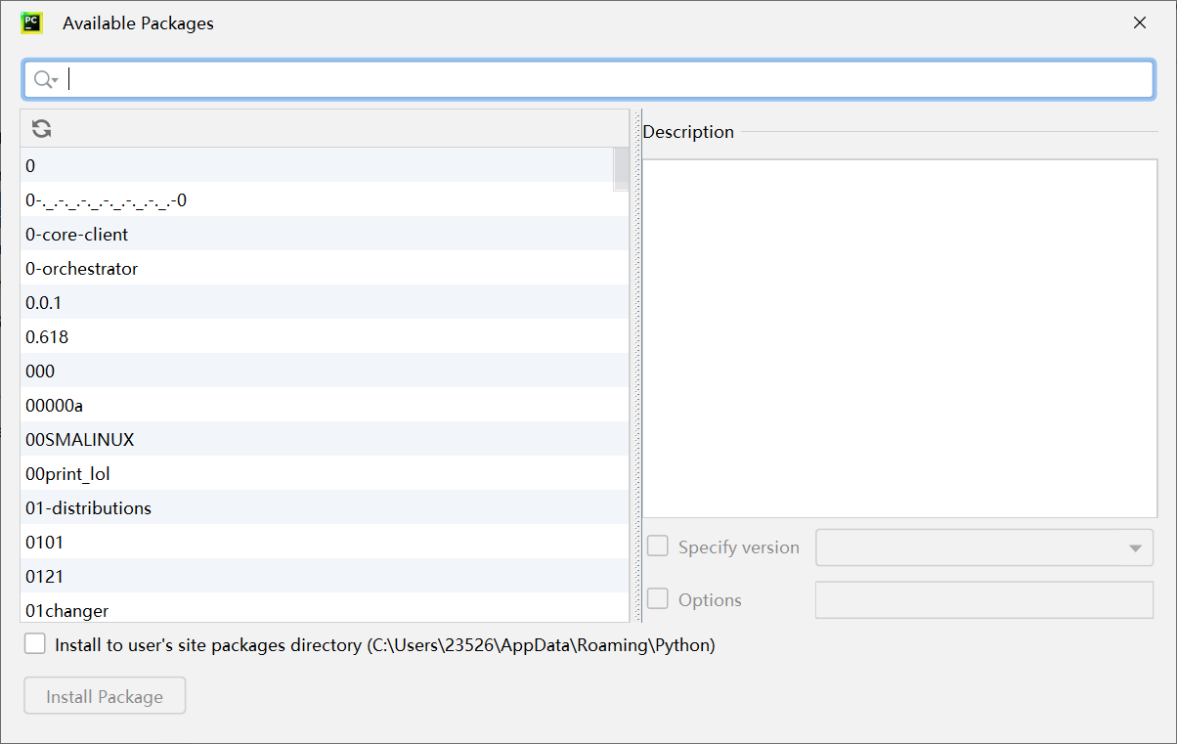Click the Options text input field

(983, 599)
